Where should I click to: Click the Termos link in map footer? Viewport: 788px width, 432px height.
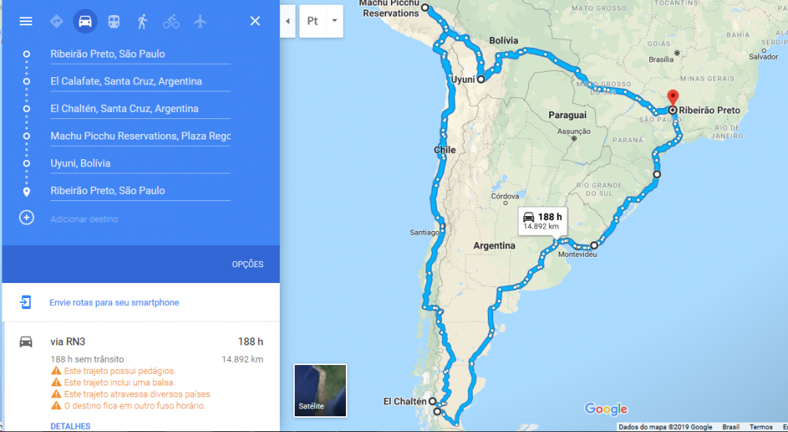point(761,427)
